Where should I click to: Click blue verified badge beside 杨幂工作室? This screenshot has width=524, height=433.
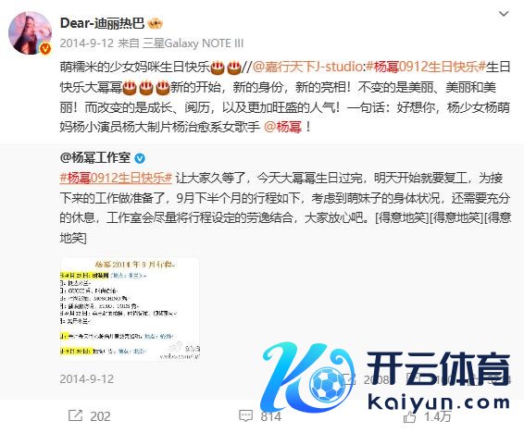[x=140, y=158]
